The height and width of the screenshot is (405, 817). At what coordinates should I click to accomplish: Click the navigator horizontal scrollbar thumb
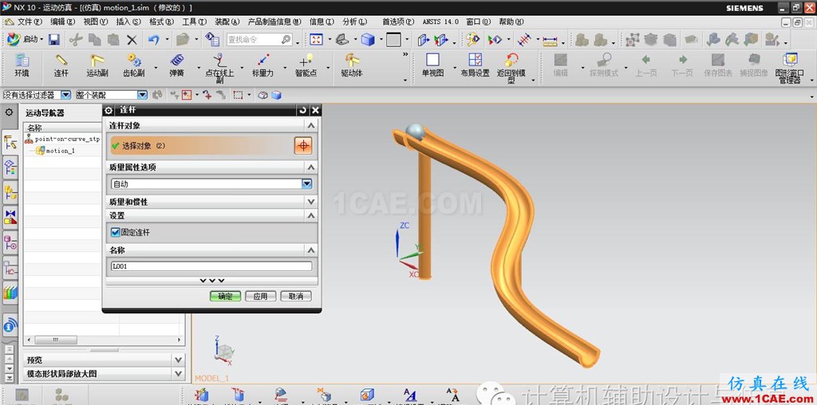[x=56, y=340]
